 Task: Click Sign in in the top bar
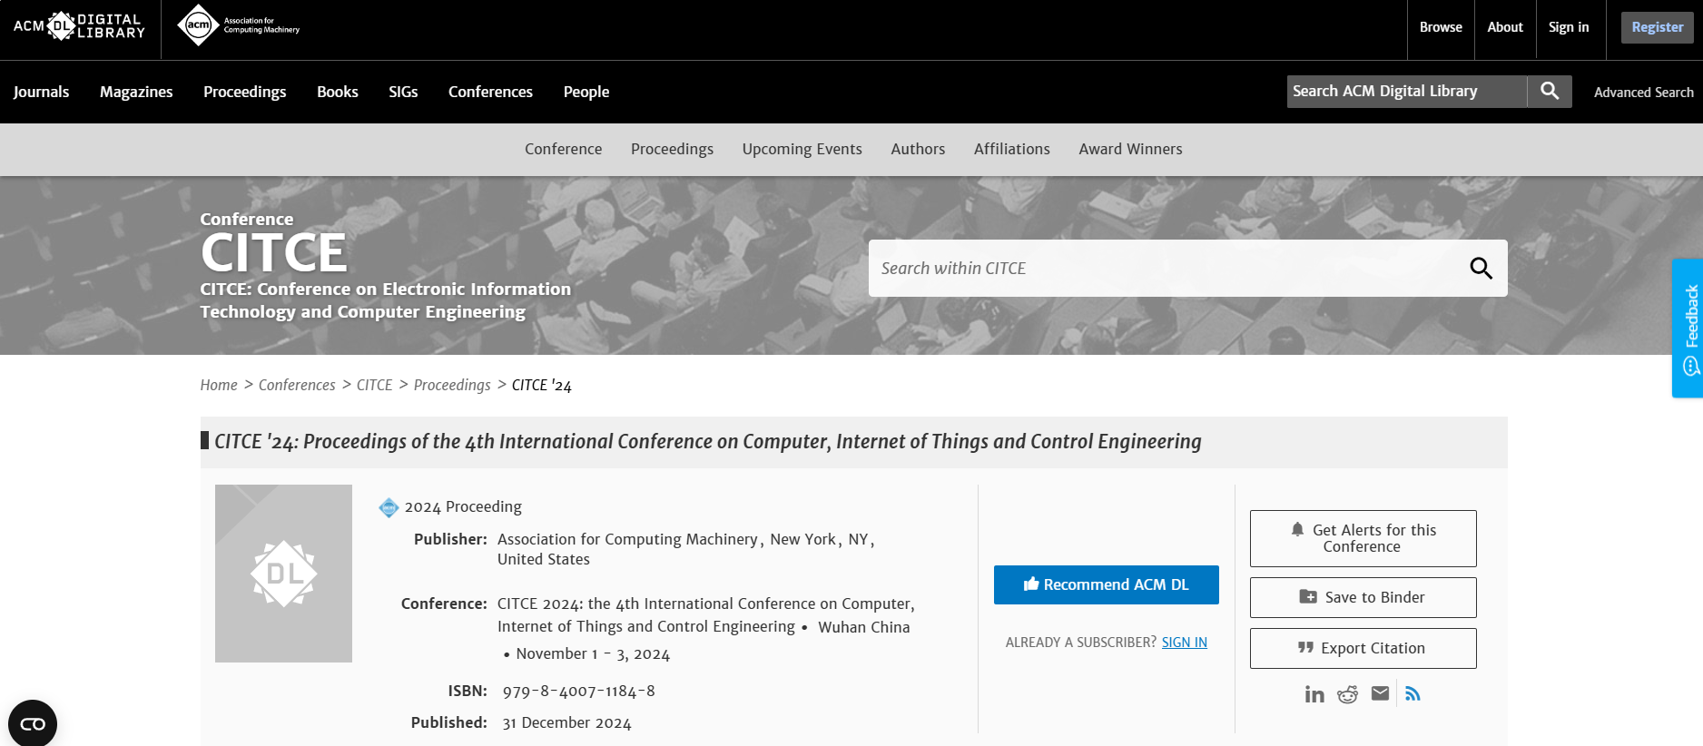pos(1569,27)
